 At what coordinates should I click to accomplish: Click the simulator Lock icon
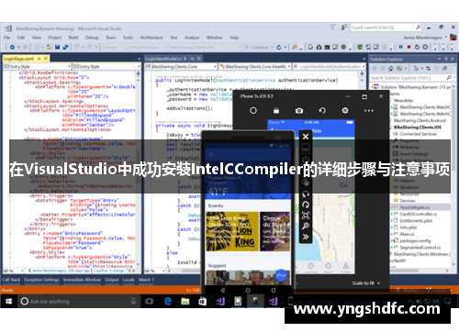click(x=276, y=110)
